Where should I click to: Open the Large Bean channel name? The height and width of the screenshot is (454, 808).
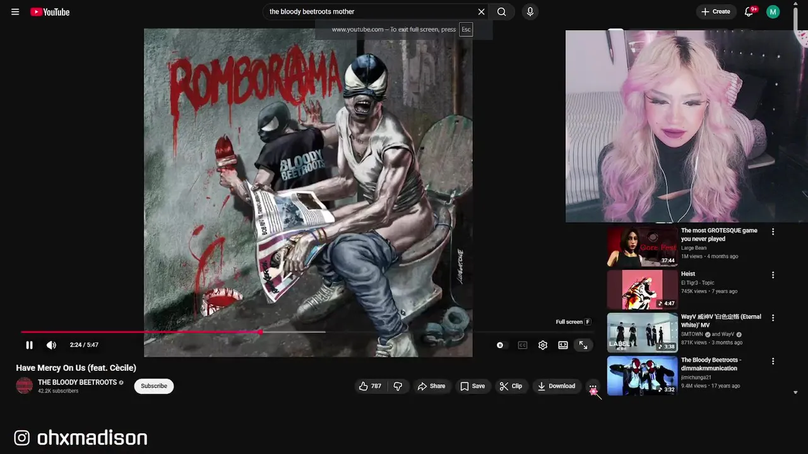[x=694, y=248]
